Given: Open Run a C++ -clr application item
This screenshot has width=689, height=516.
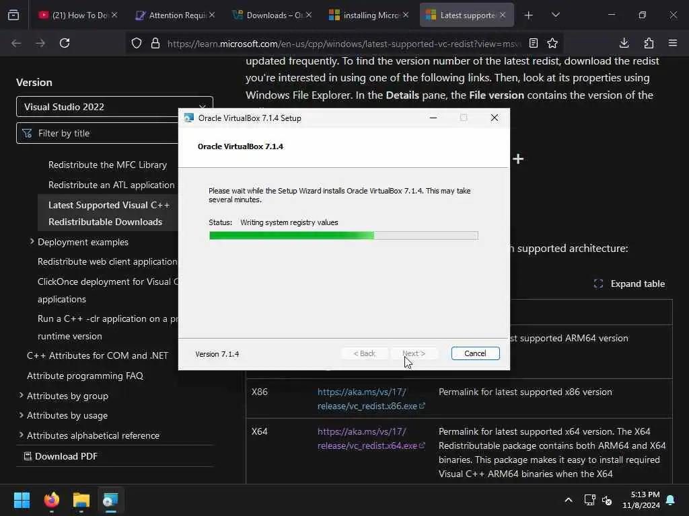Looking at the screenshot, I should pyautogui.click(x=108, y=327).
